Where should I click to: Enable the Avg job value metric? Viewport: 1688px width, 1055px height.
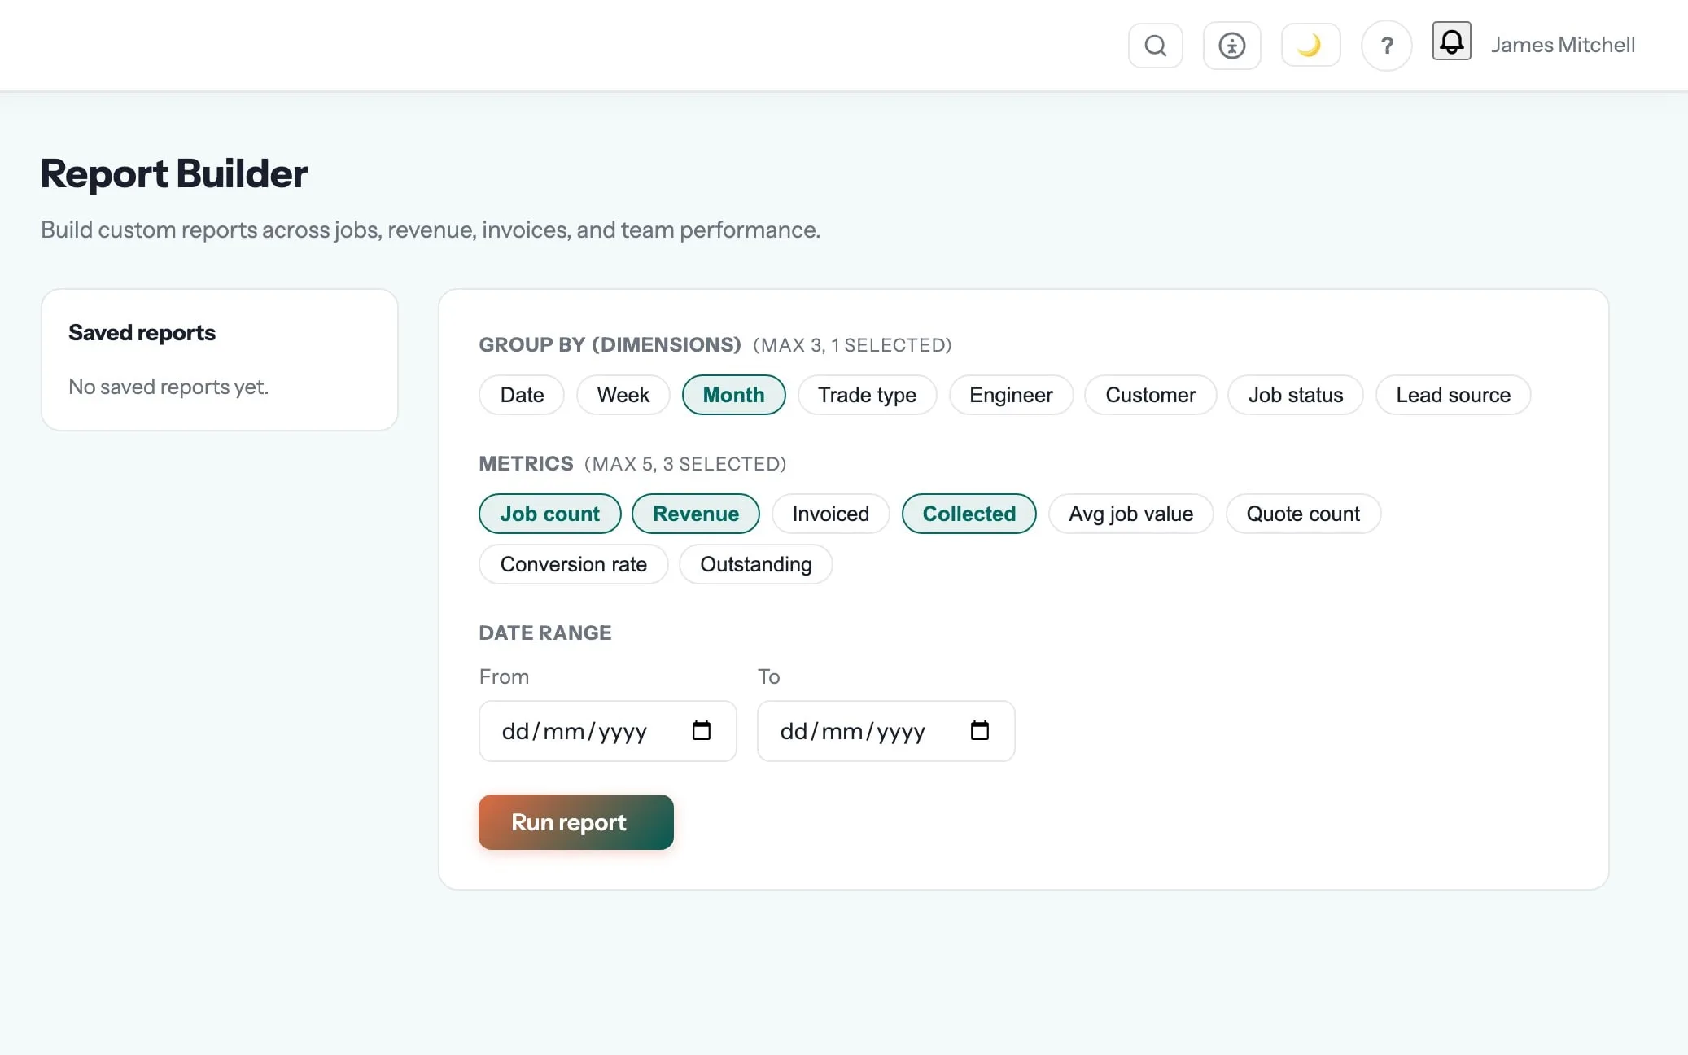tap(1130, 514)
